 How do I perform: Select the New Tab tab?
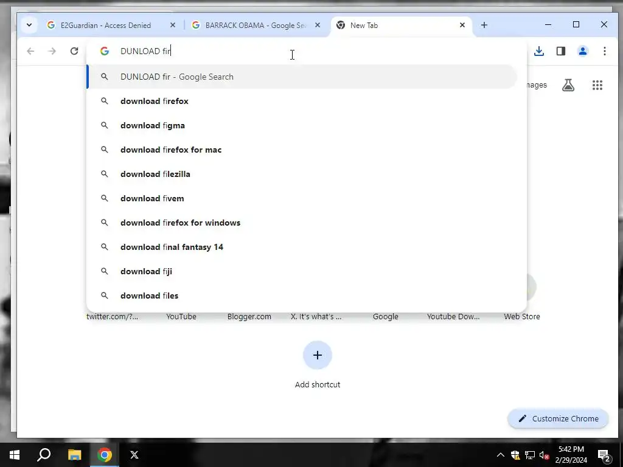pos(402,26)
